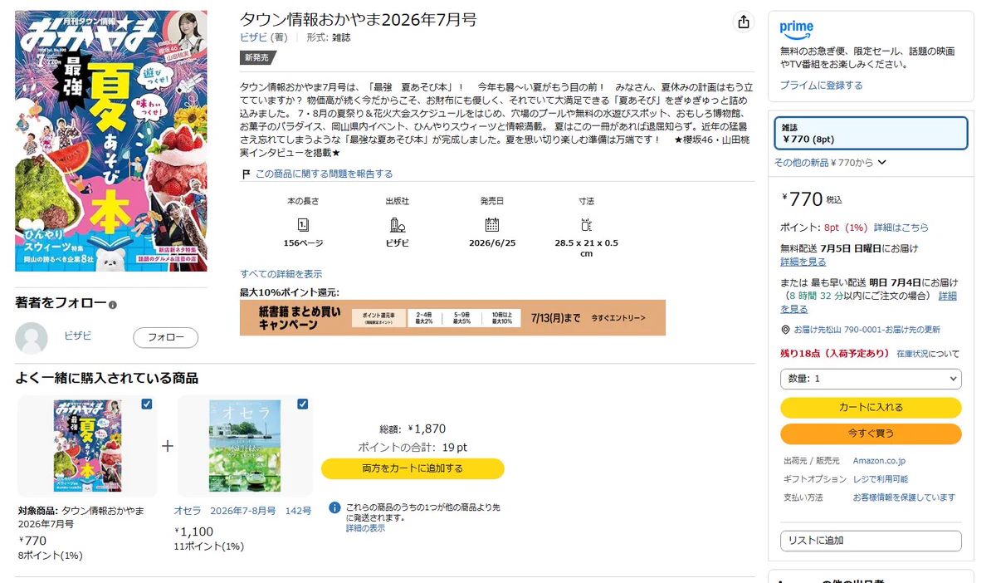Click the 今すぐ買う button
Image resolution: width=996 pixels, height=583 pixels.
[871, 434]
